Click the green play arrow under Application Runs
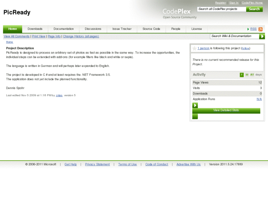Viewport: 268px width, 201px height. click(x=195, y=105)
